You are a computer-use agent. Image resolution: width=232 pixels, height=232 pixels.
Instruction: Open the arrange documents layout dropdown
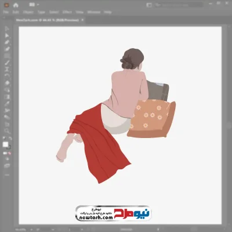(x=34, y=5)
